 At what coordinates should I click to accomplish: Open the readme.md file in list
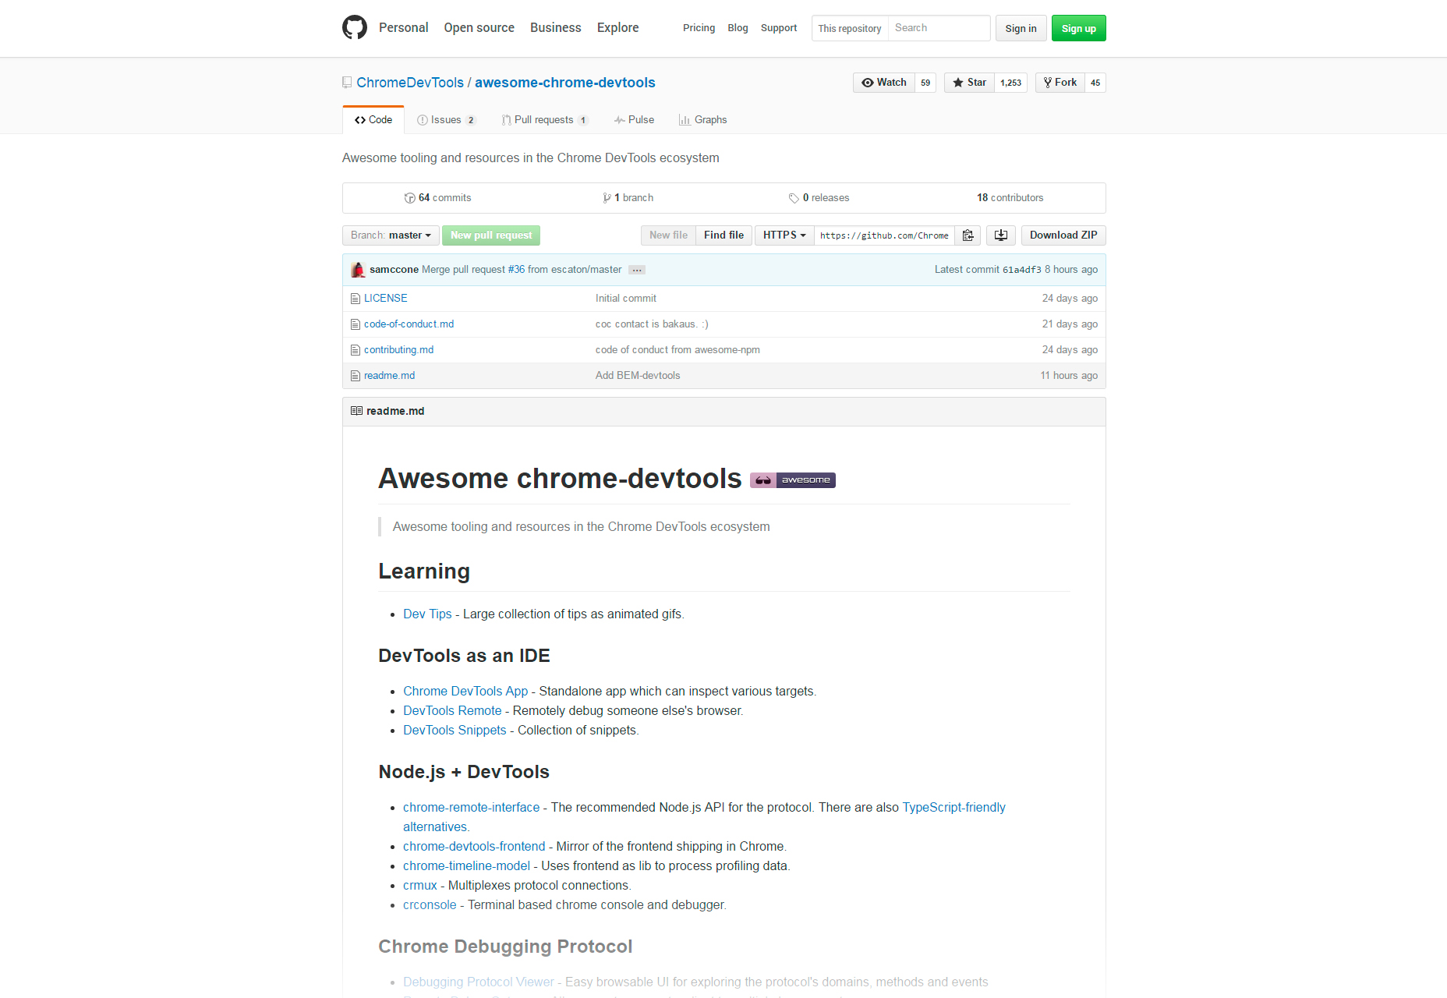click(389, 376)
